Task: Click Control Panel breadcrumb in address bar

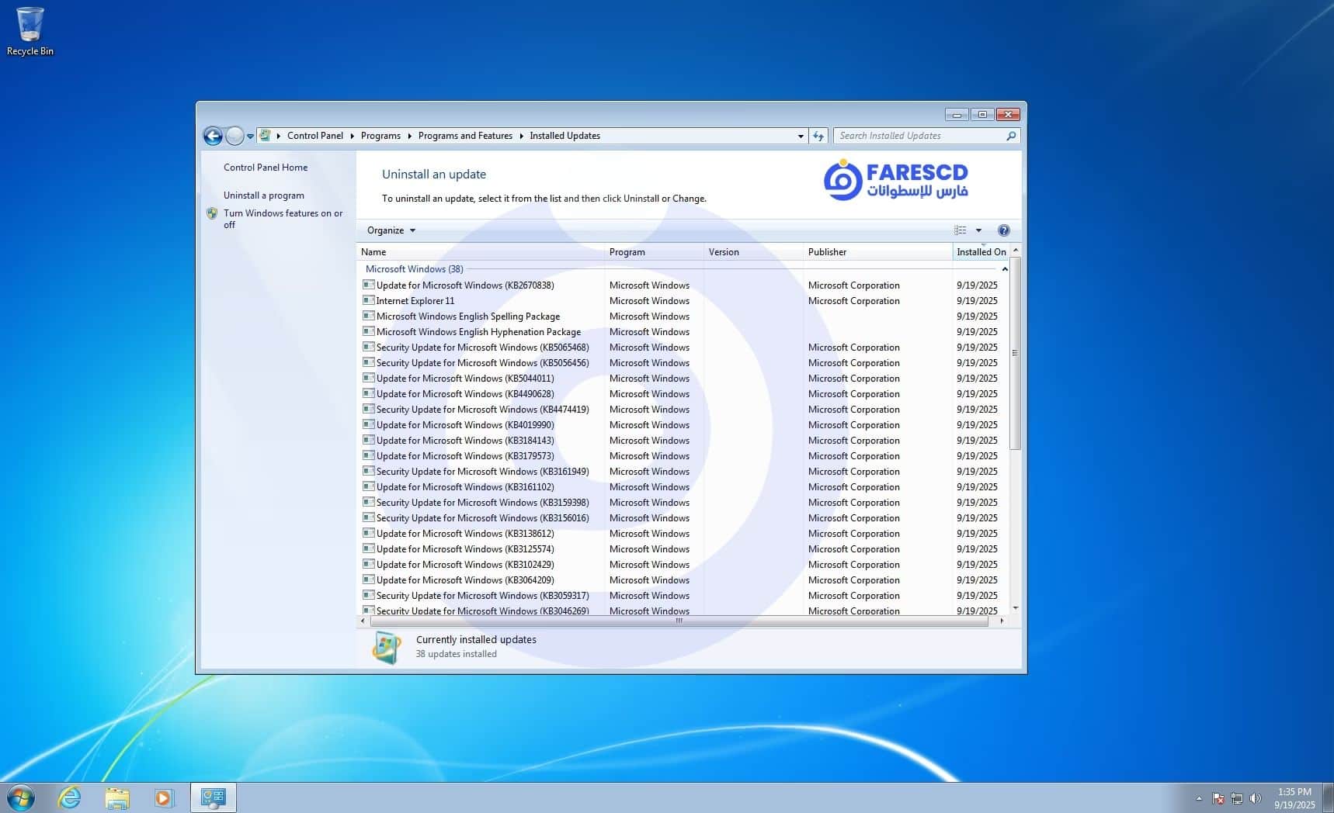Action: 315,136
